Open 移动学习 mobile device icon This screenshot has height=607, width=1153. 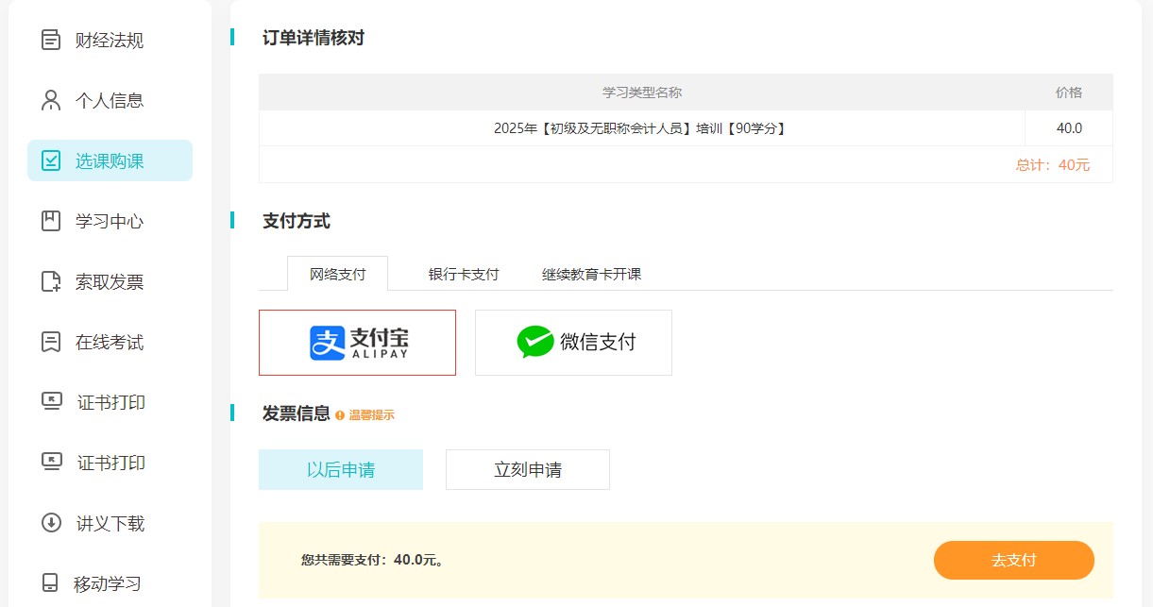coord(51,582)
